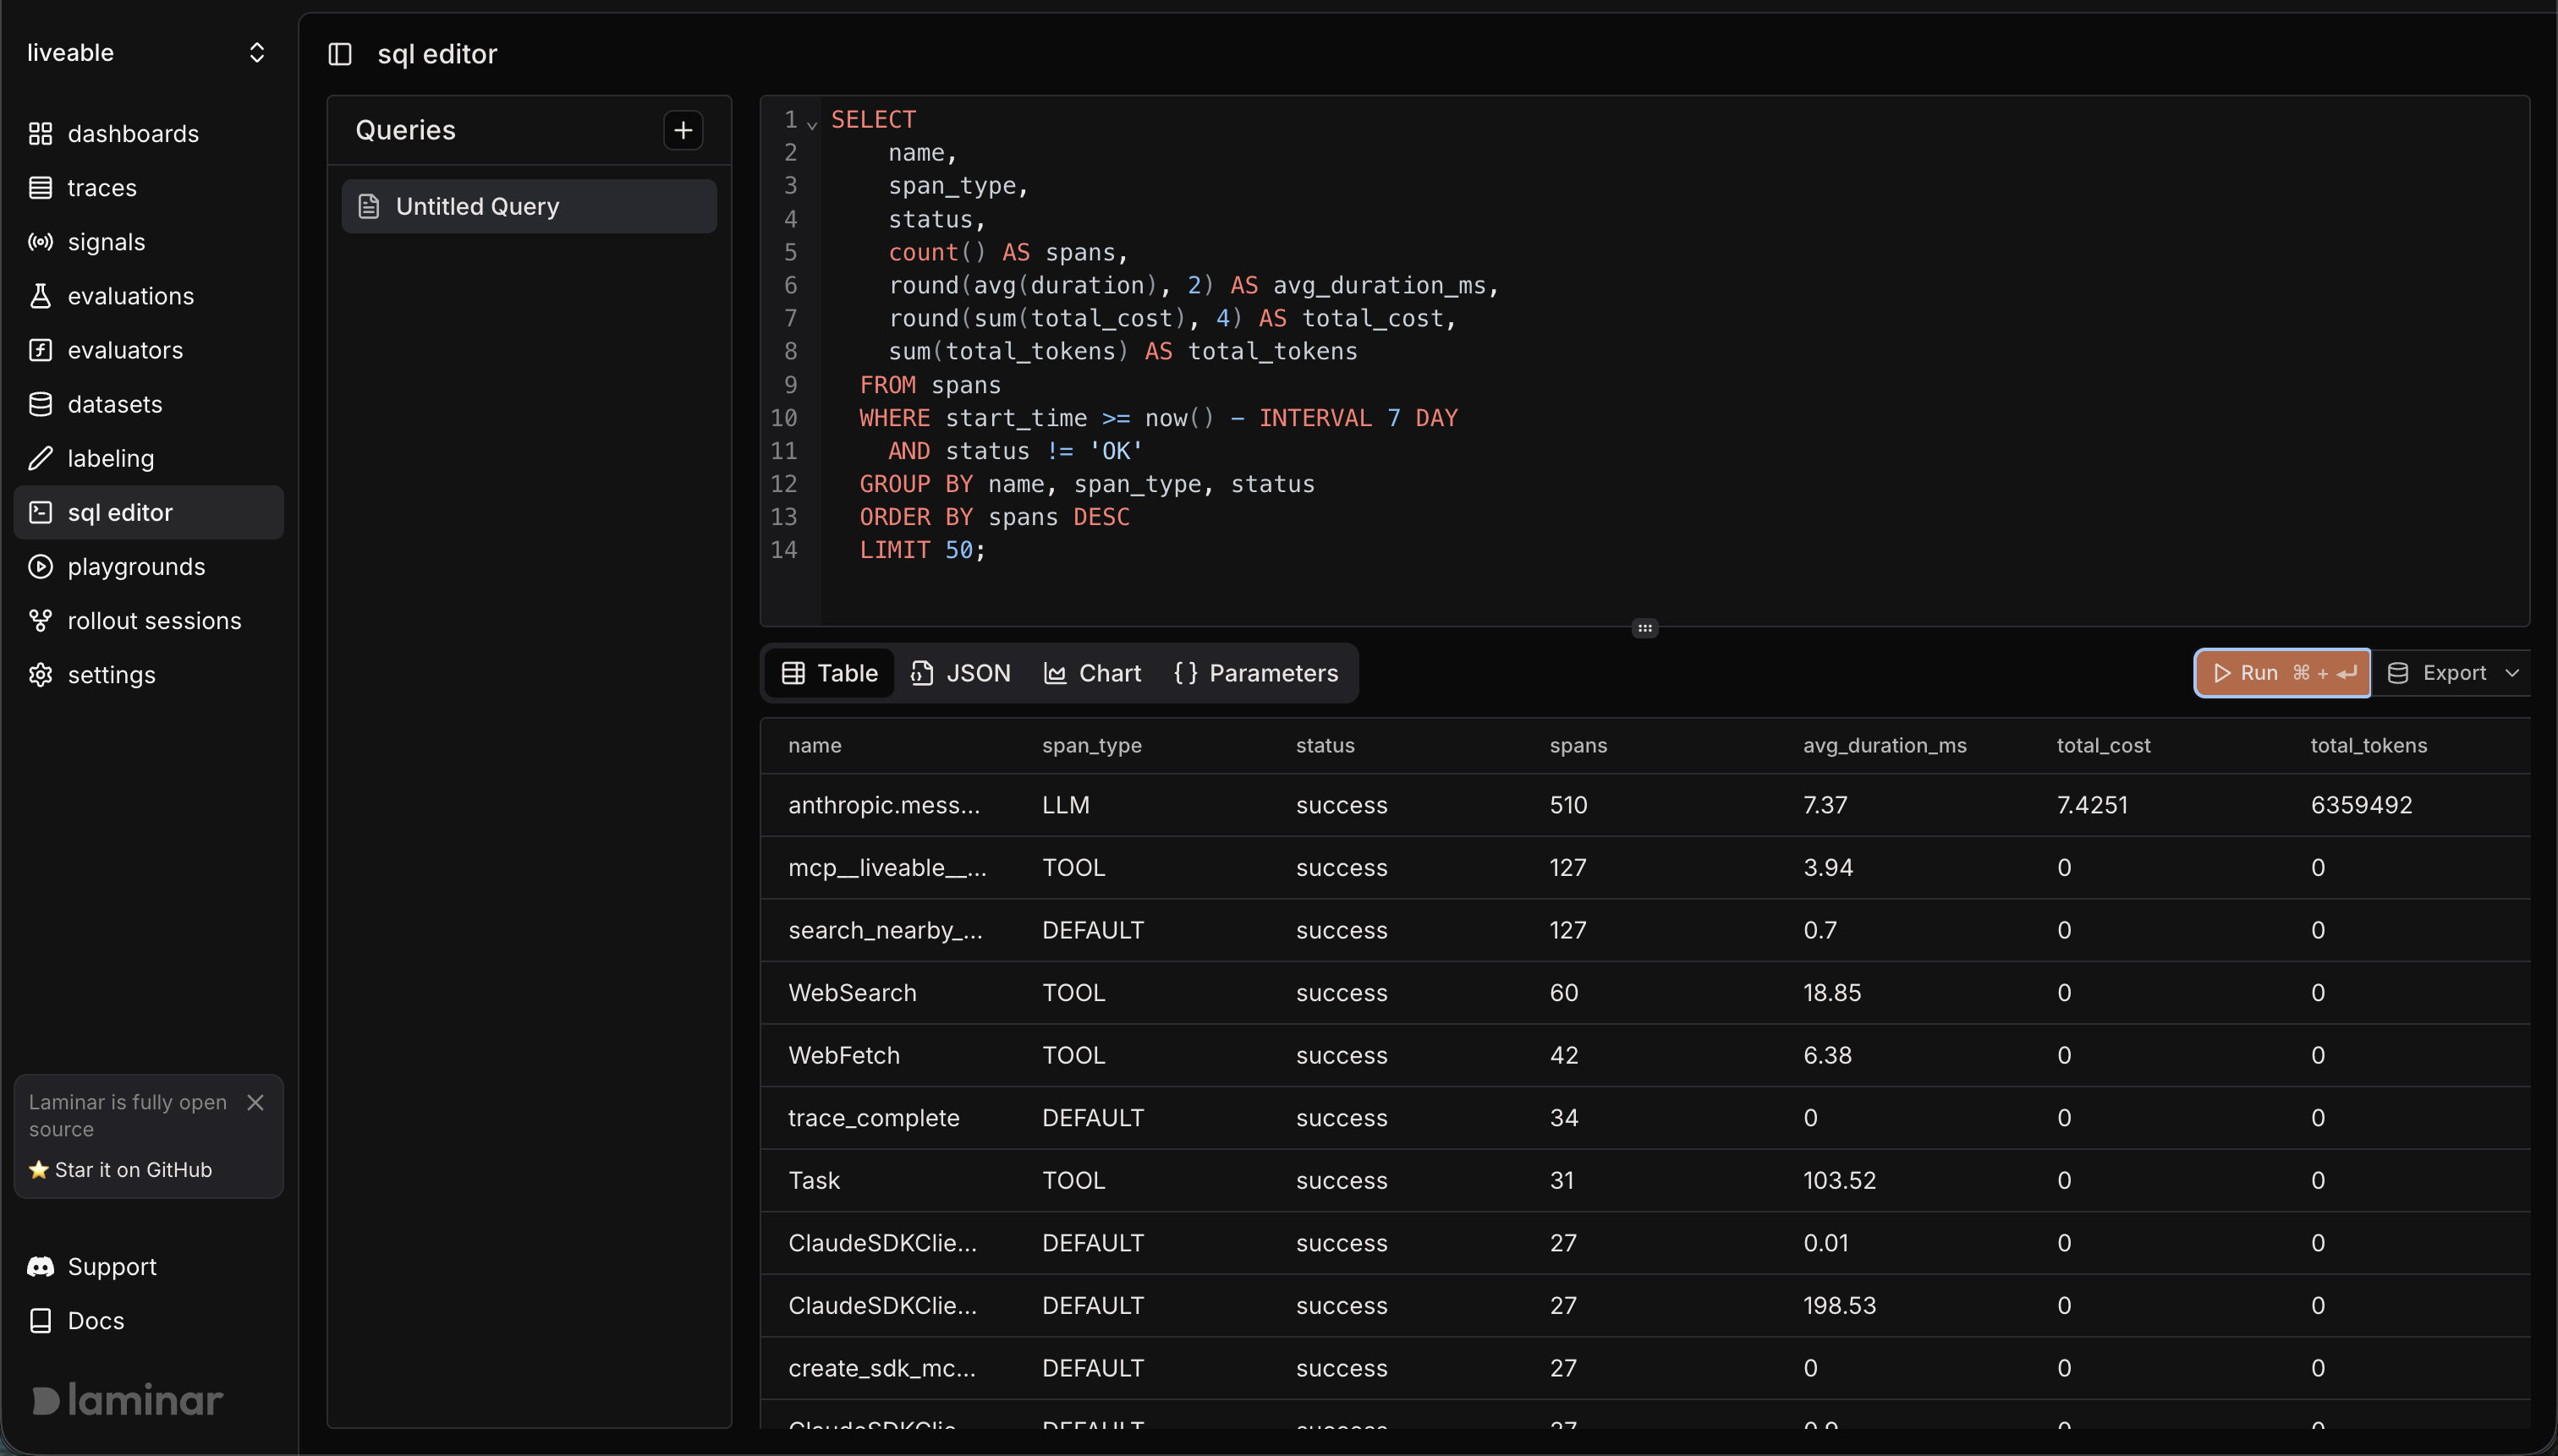The width and height of the screenshot is (2558, 1456).
Task: Open the signals section
Action: point(106,241)
